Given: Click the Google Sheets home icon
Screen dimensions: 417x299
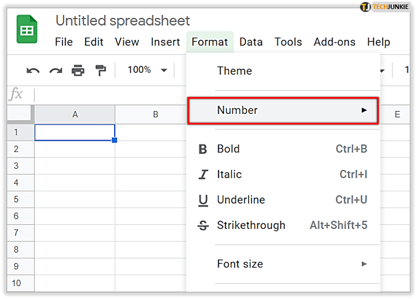Looking at the screenshot, I should coord(25,32).
